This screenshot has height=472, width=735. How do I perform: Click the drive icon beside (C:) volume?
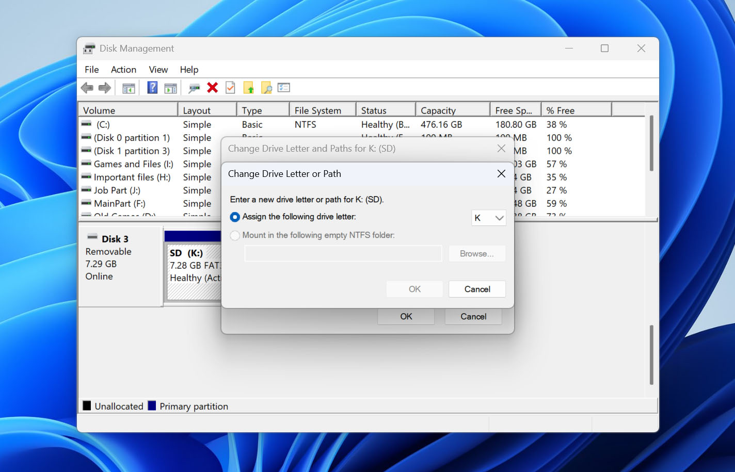click(x=86, y=124)
